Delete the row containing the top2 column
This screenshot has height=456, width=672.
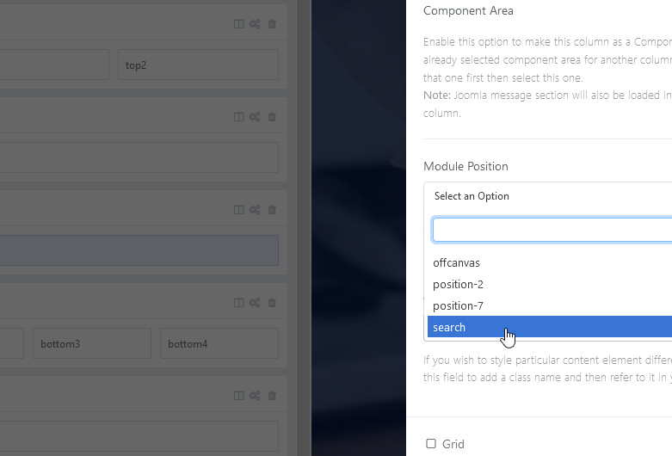coord(273,24)
